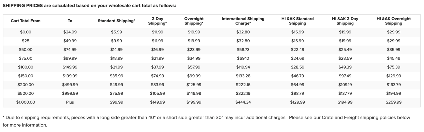Image resolution: width=424 pixels, height=132 pixels.
Task: Select the 2-Day Shipping* column header
Action: (157, 21)
